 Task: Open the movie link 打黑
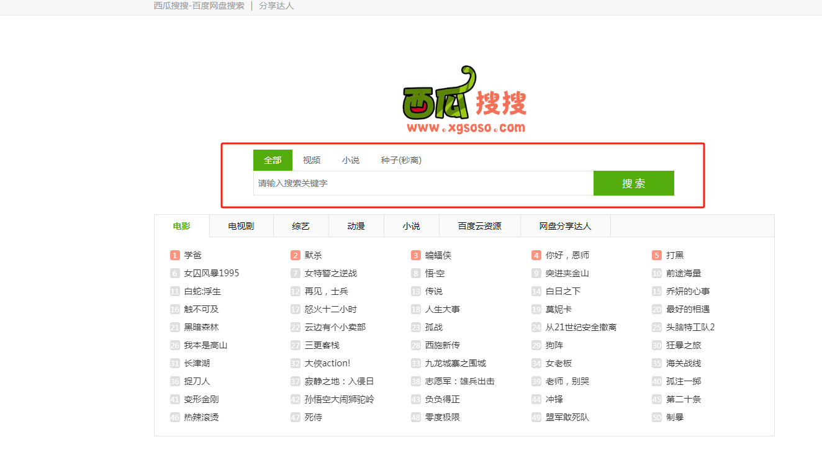tap(675, 255)
